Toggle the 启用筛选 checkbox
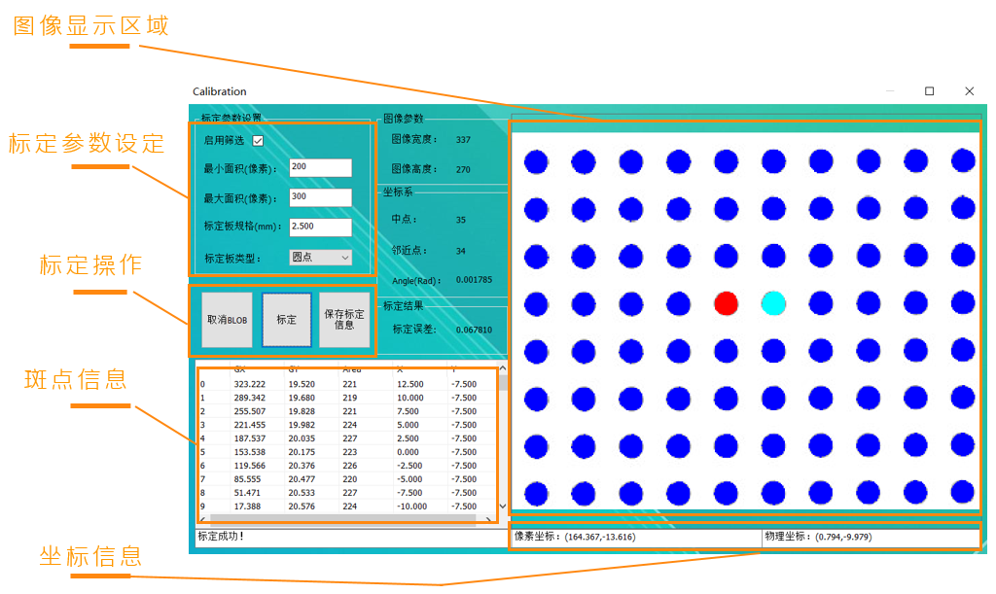The image size is (996, 594). point(258,140)
